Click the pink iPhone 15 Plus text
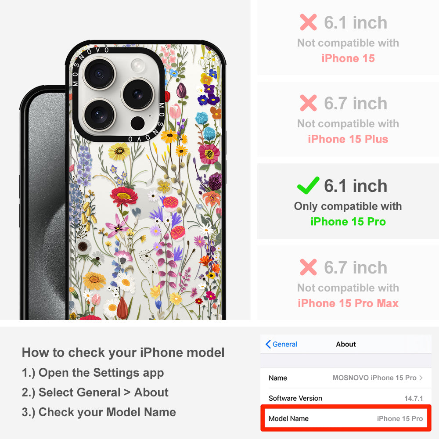439x439 pixels. tap(348, 139)
